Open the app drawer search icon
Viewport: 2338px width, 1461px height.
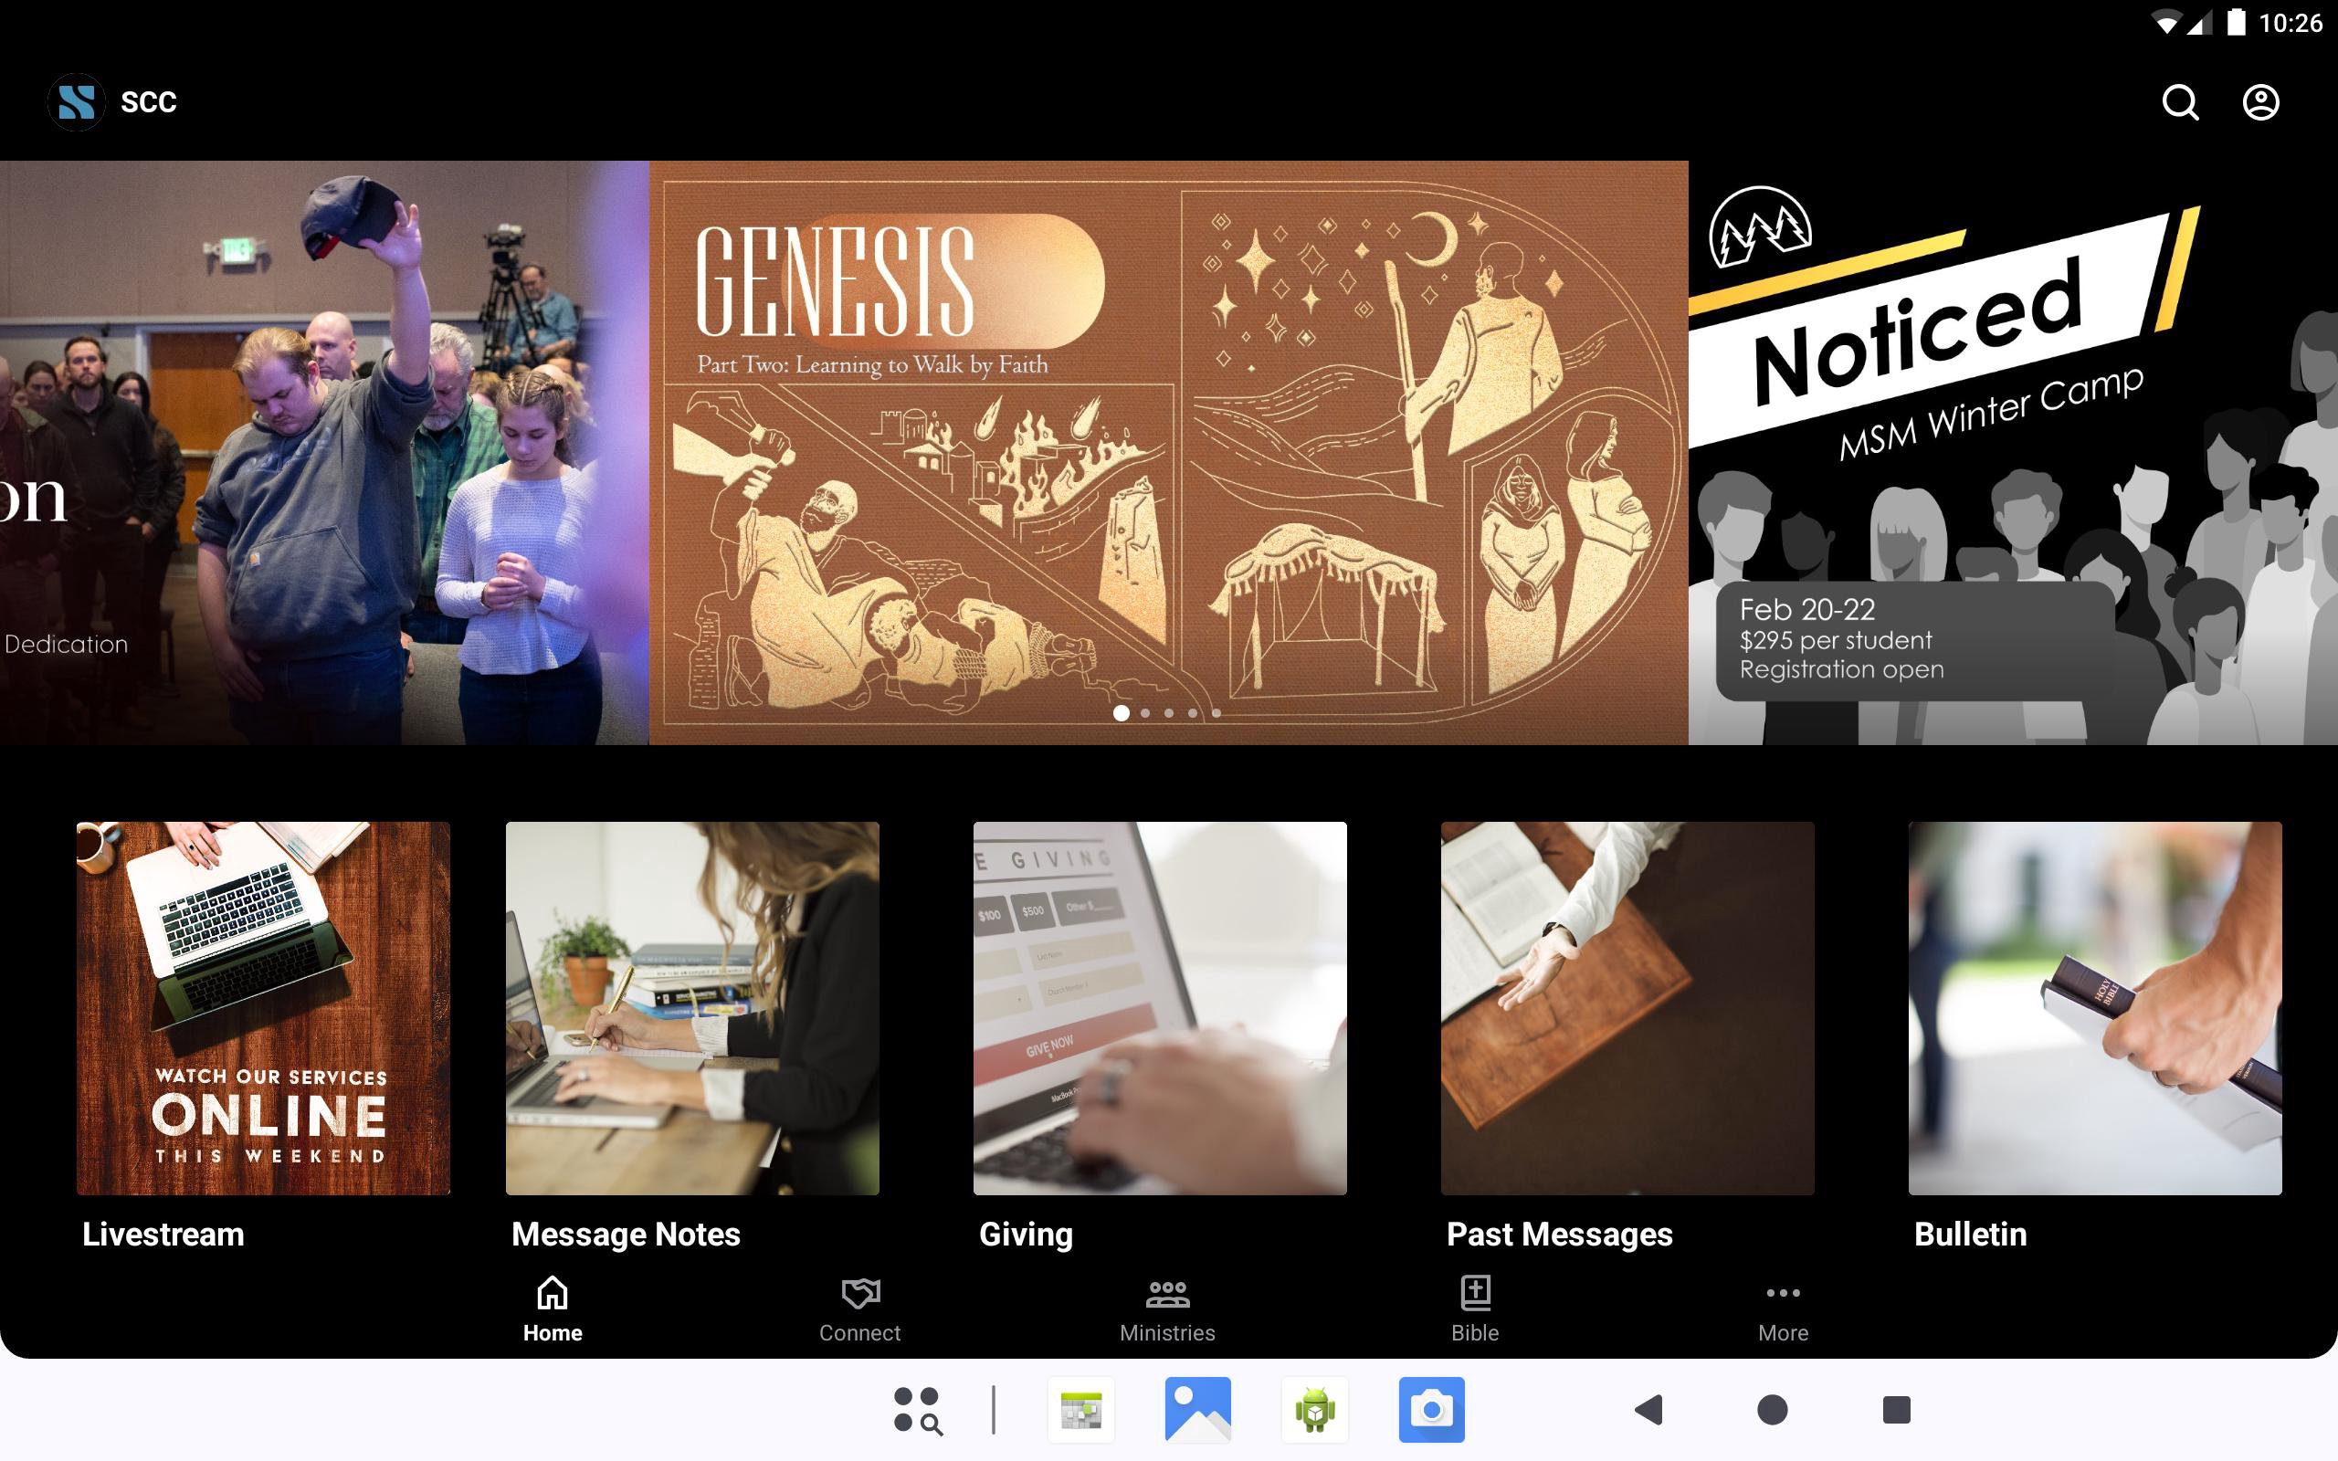coord(917,1410)
